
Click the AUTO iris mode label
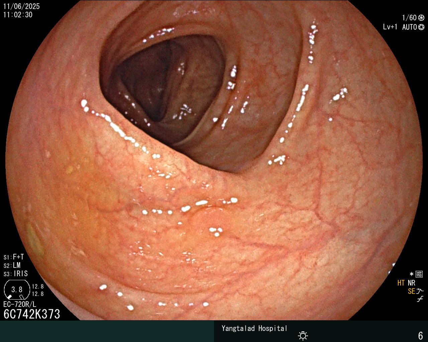point(410,27)
